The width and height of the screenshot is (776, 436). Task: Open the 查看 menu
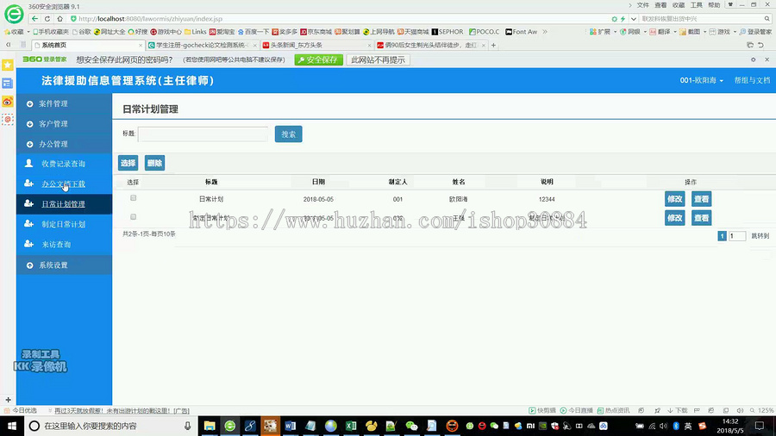click(660, 5)
